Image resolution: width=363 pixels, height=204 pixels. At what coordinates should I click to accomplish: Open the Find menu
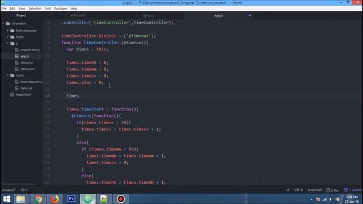(x=48, y=8)
